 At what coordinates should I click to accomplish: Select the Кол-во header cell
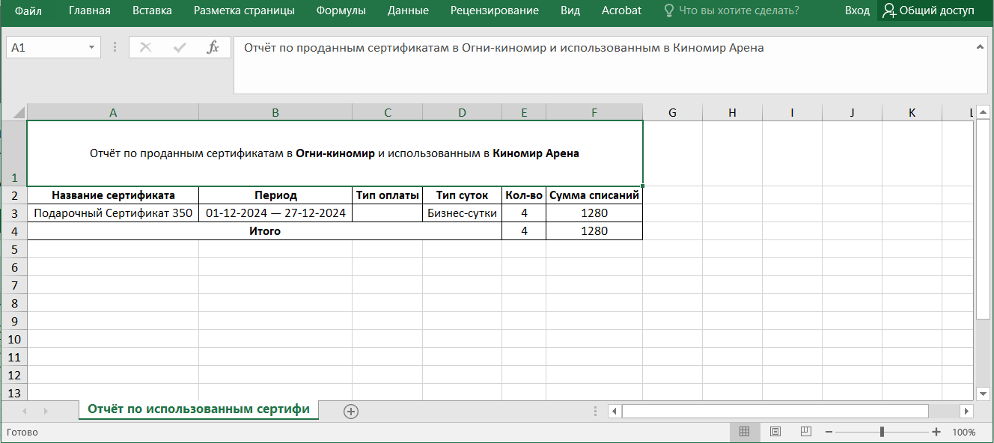coord(524,195)
